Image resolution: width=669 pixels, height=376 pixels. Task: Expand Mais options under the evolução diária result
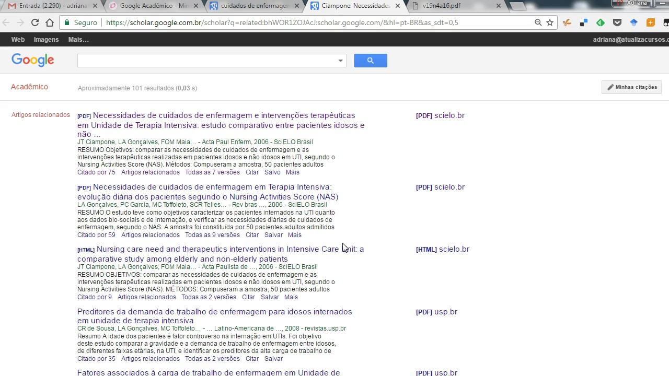point(295,235)
